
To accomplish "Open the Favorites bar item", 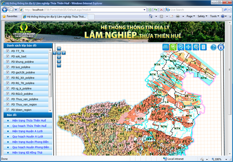I will (x=10, y=16).
